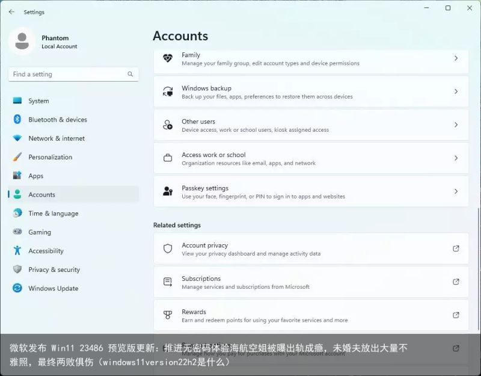481x376 pixels.
Task: Click the Other users add-person icon
Action: (x=168, y=125)
